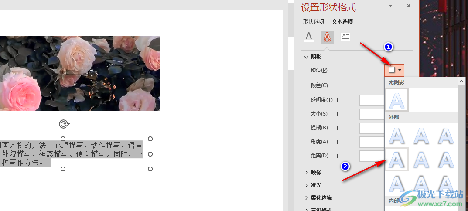Apply the highlighted middle-left outer shadow
The height and width of the screenshot is (211, 468).
pos(397,159)
